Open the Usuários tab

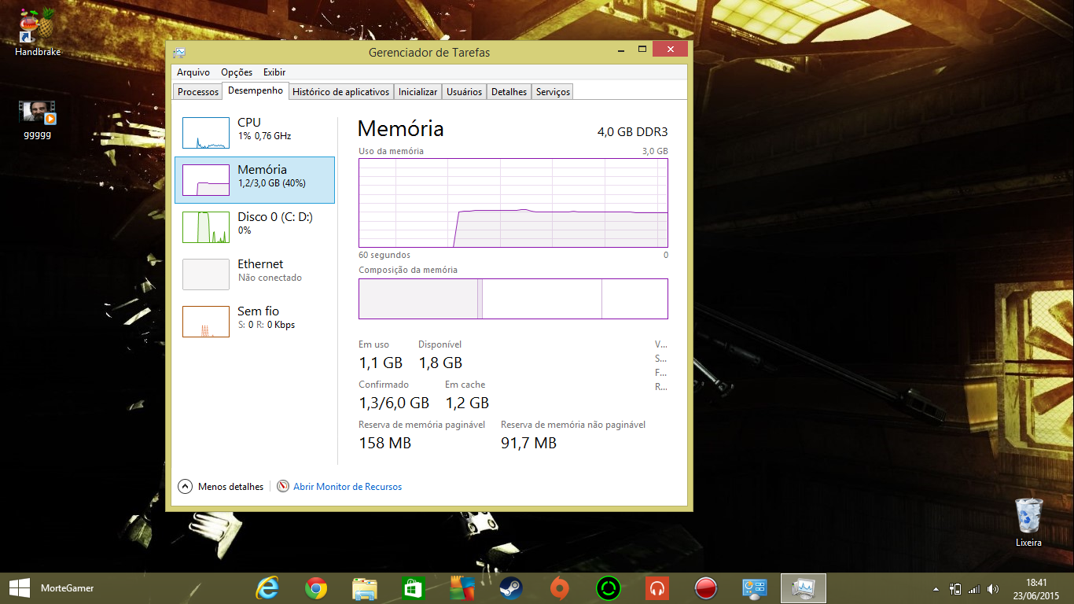click(x=464, y=92)
